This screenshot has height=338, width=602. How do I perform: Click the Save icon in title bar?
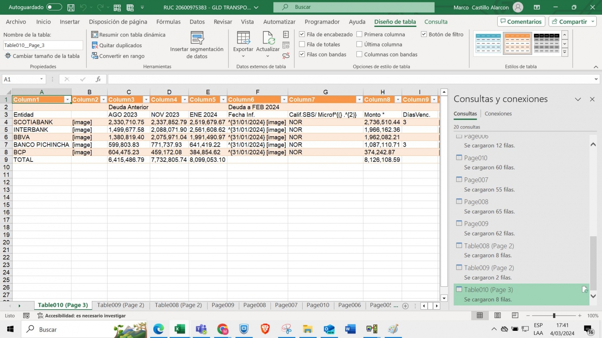71,7
